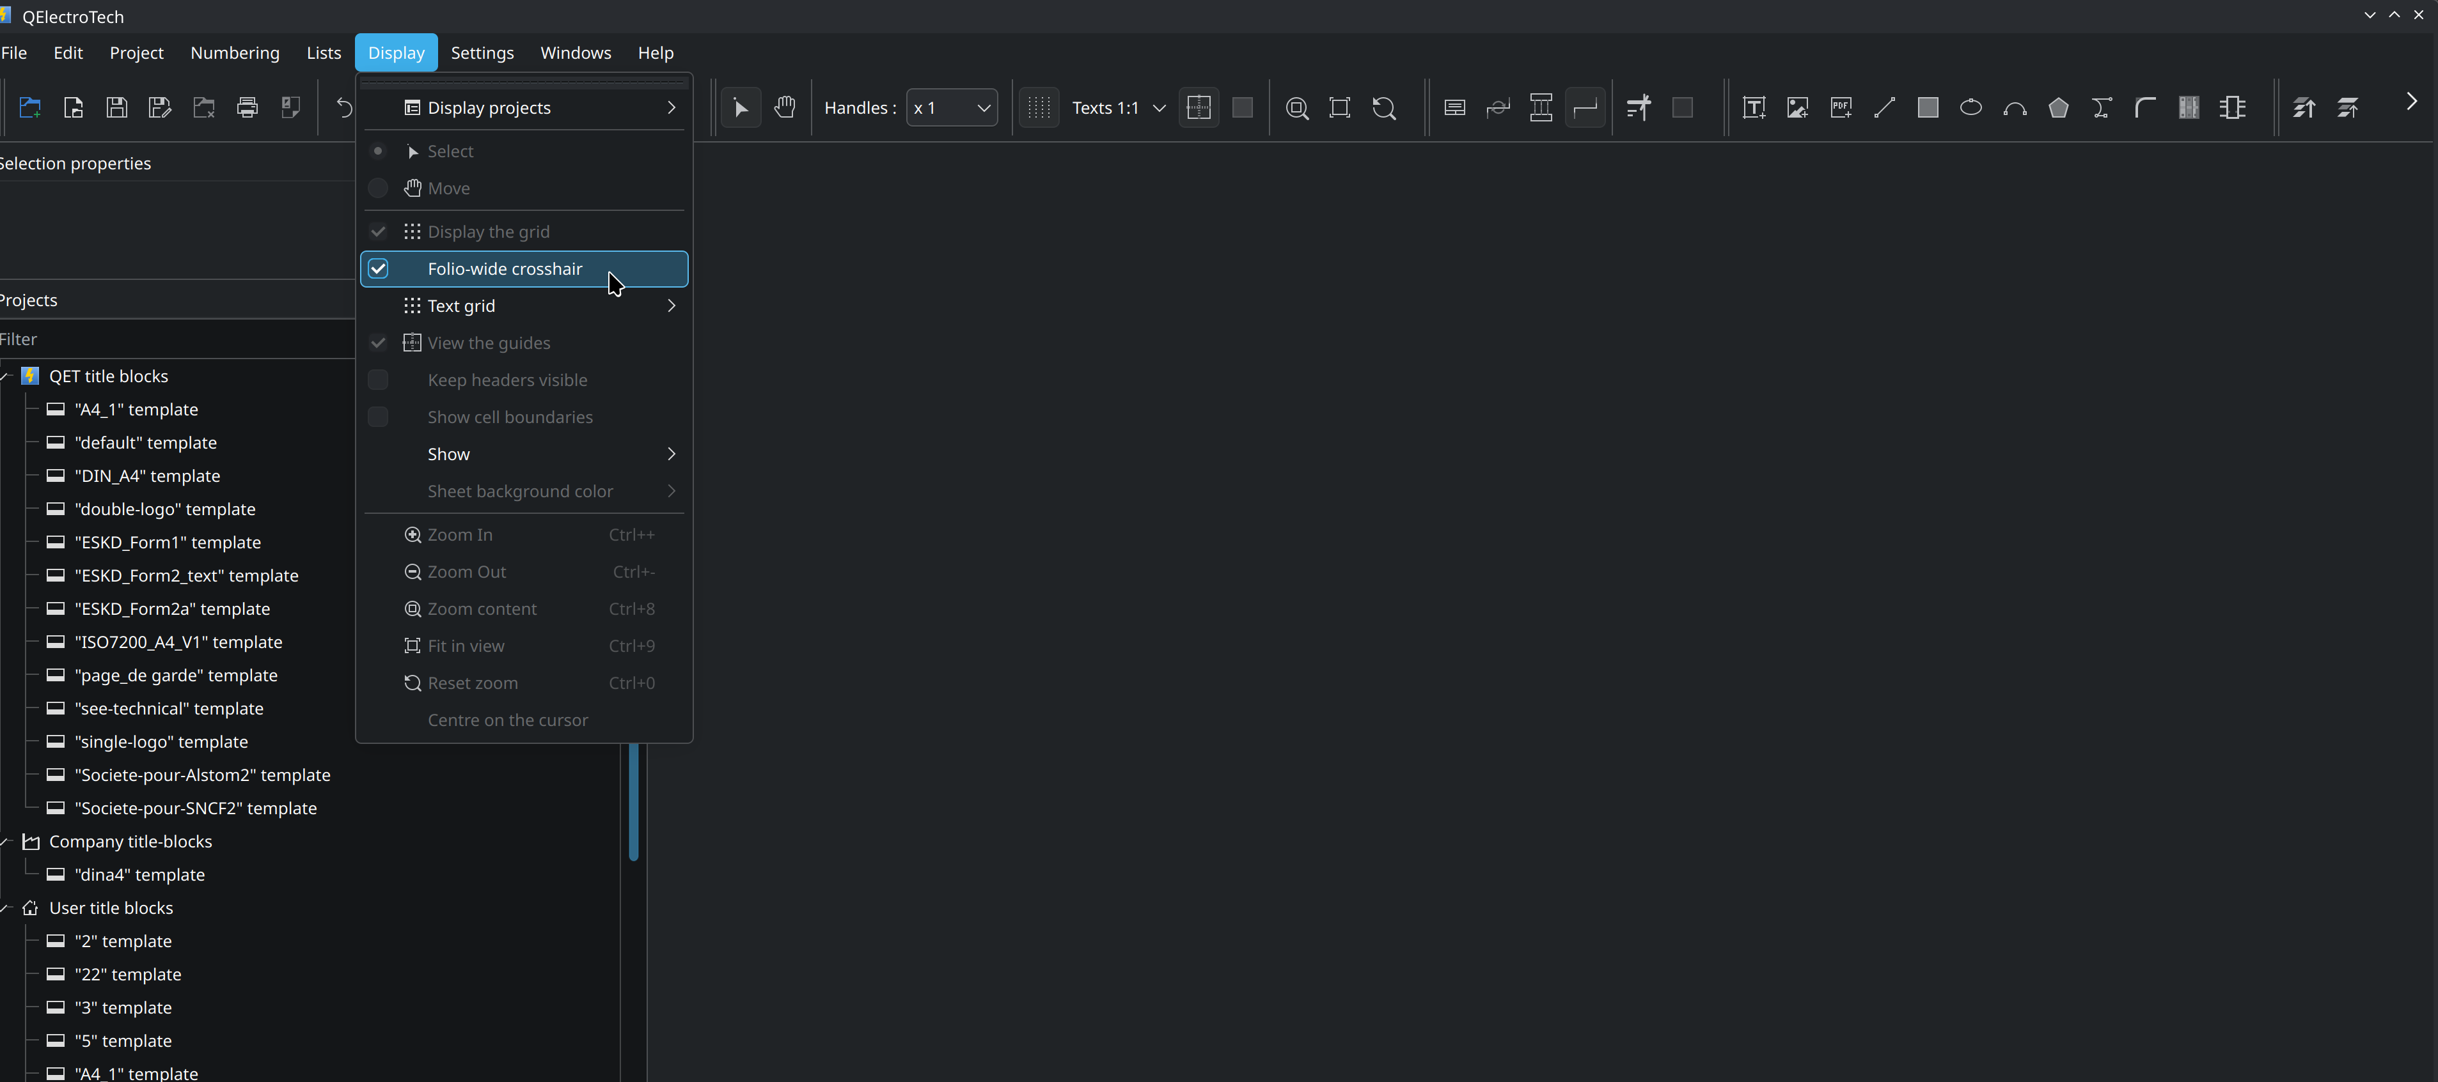Select the hand Move tool icon
Screen dimensions: 2438x1082
pos(785,108)
